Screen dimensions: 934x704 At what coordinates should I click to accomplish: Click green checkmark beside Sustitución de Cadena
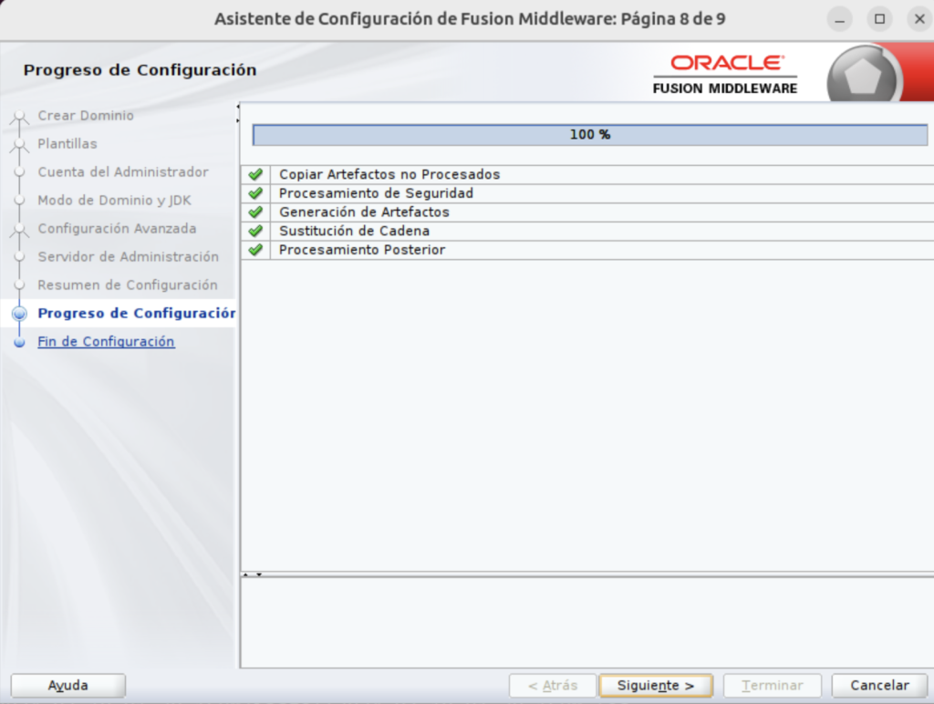[x=255, y=231]
